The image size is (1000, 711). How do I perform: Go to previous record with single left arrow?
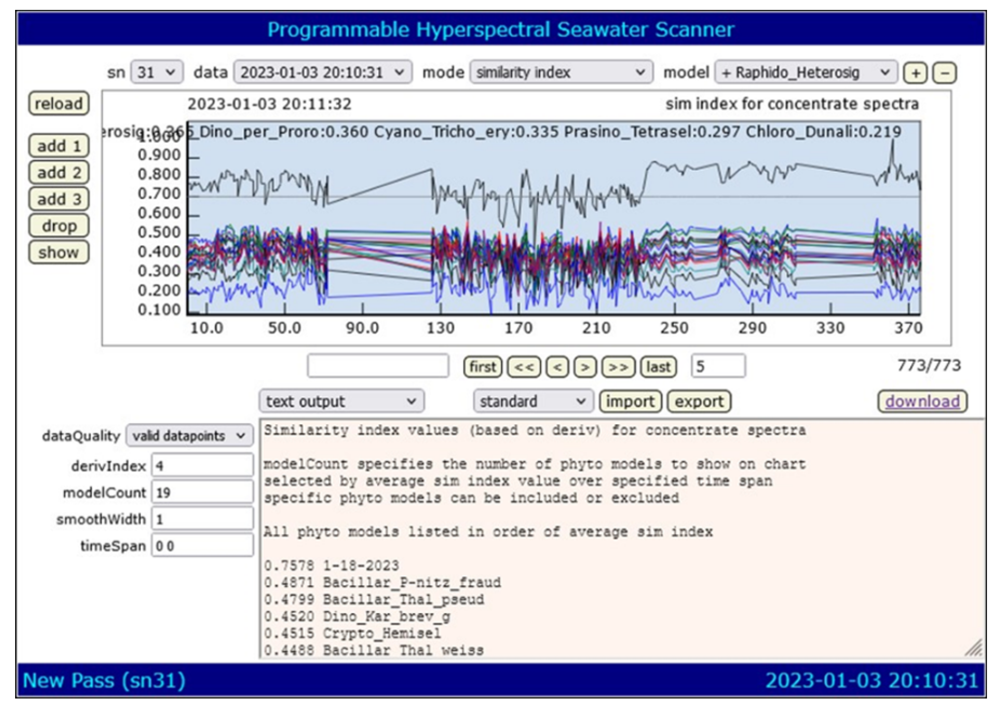(x=557, y=367)
